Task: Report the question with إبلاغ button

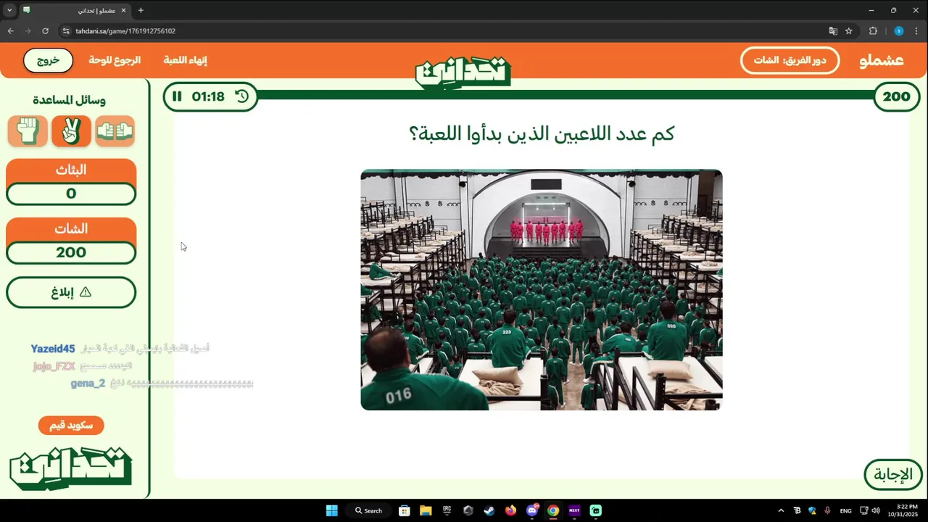Action: tap(71, 292)
